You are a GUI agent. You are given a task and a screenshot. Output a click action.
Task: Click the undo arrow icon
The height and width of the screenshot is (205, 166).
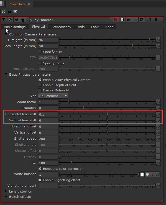[129, 20]
